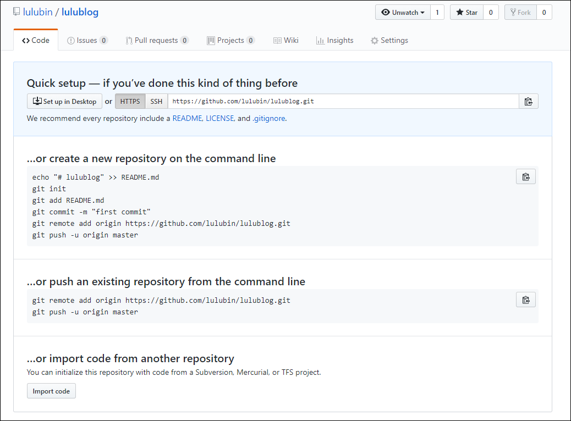Open repository Settings tab
This screenshot has height=421, width=571.
click(x=389, y=40)
